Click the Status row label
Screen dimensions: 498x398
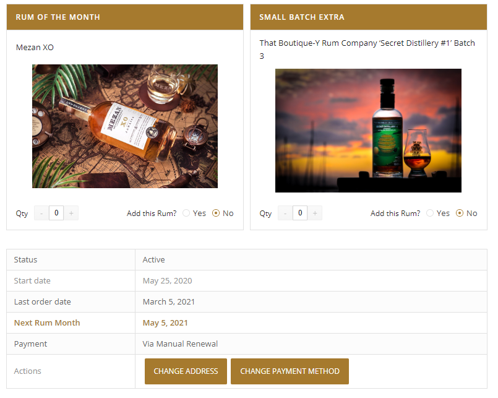(x=25, y=260)
